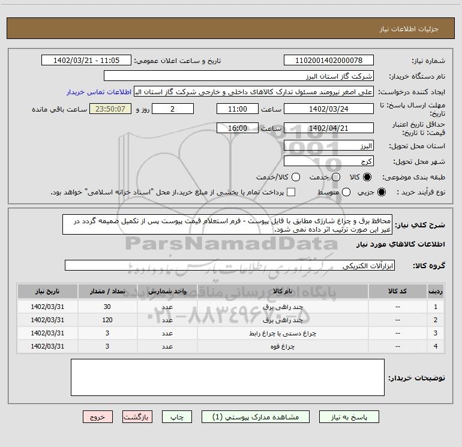Click the remaining days field showing 2

173,109
